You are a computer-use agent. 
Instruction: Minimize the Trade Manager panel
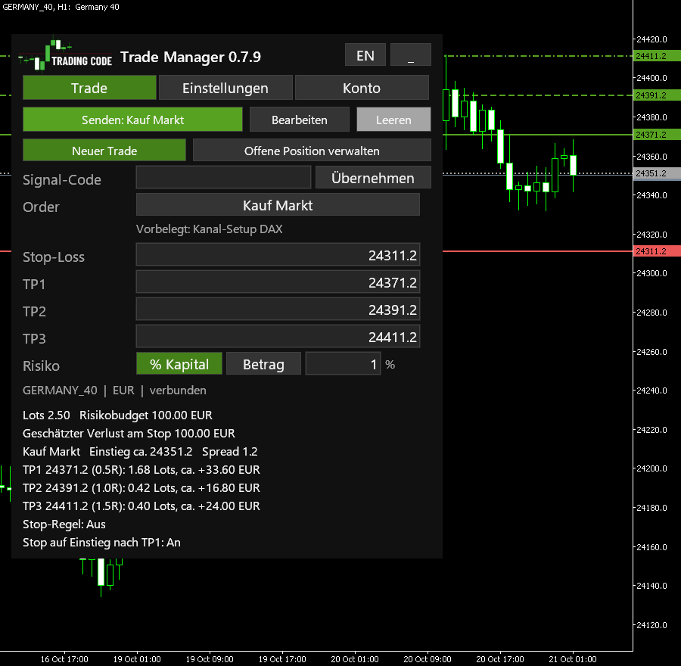[x=410, y=54]
